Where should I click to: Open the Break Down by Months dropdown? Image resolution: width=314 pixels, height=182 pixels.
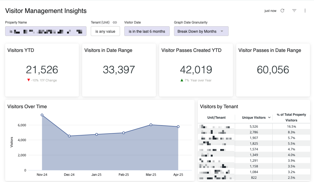(201, 31)
